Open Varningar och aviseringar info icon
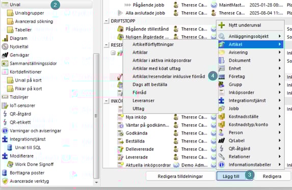The width and height of the screenshot is (292, 190). 5,130
